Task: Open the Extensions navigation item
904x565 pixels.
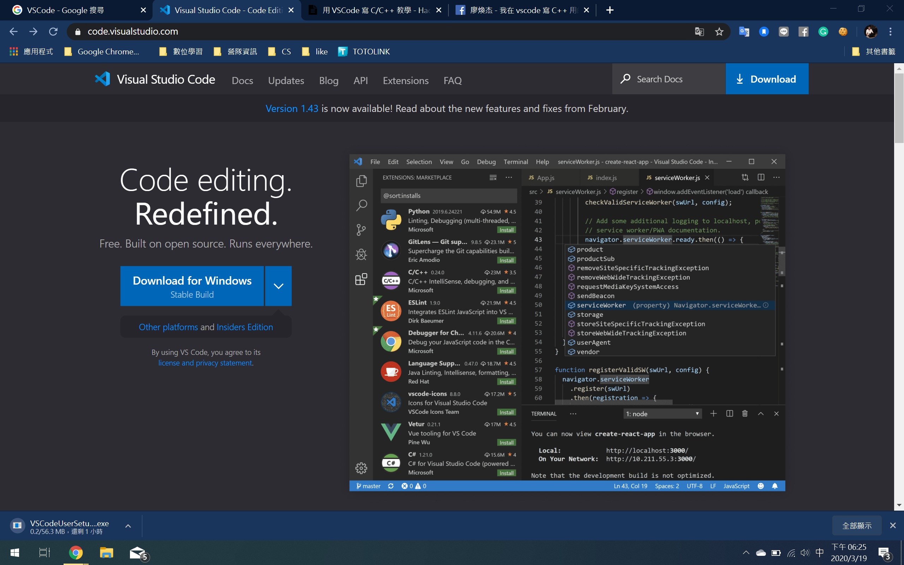Action: [x=406, y=81]
